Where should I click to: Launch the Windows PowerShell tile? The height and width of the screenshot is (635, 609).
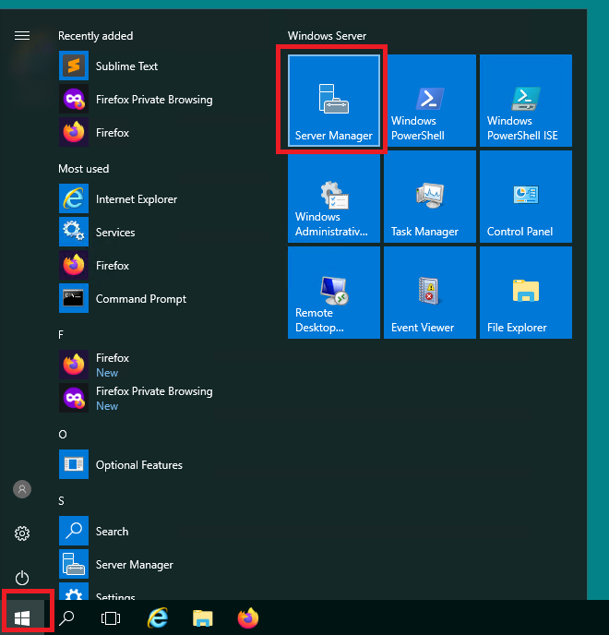tap(430, 101)
